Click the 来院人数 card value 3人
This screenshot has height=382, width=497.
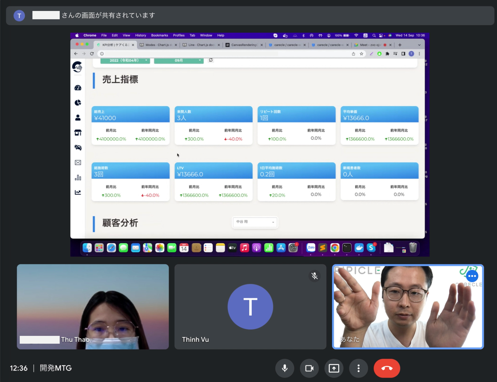point(182,118)
